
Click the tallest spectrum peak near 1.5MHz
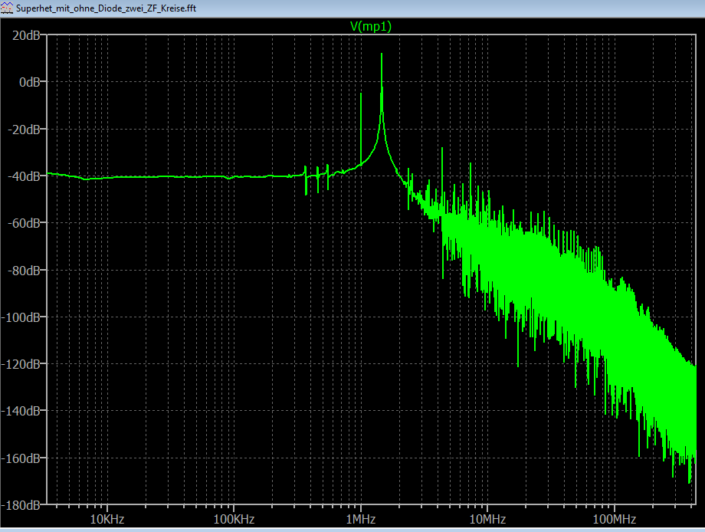click(x=382, y=55)
